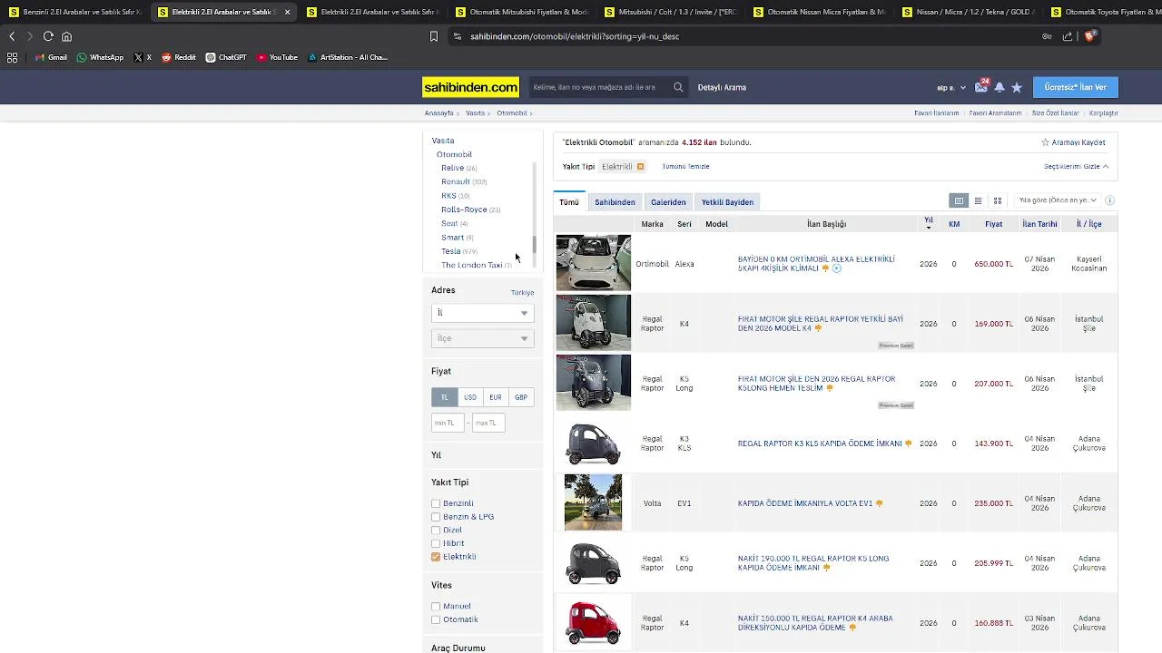Close the active Elektrikli 2.El Arabalar tab
The image size is (1162, 653).
(x=287, y=12)
